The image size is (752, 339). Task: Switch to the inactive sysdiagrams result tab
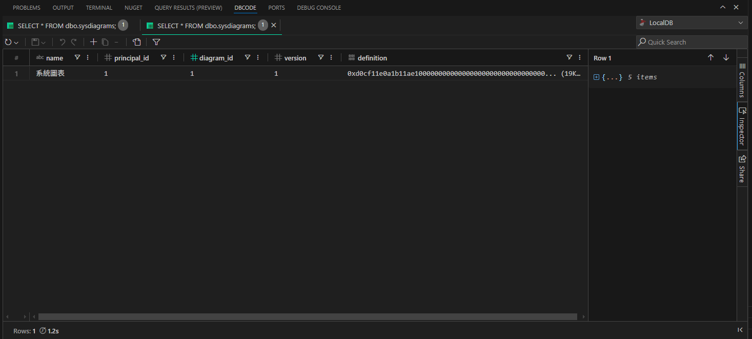[67, 26]
